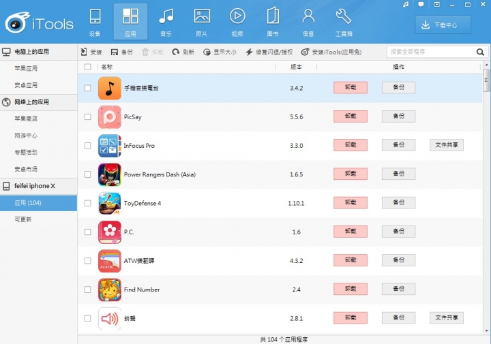This screenshot has height=344, width=491.
Task: Click 安装iTools(应用兔) button
Action: point(331,52)
